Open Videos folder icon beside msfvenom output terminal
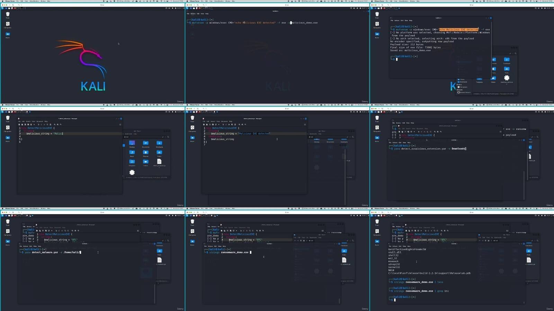The image size is (554, 311). pyautogui.click(x=493, y=79)
